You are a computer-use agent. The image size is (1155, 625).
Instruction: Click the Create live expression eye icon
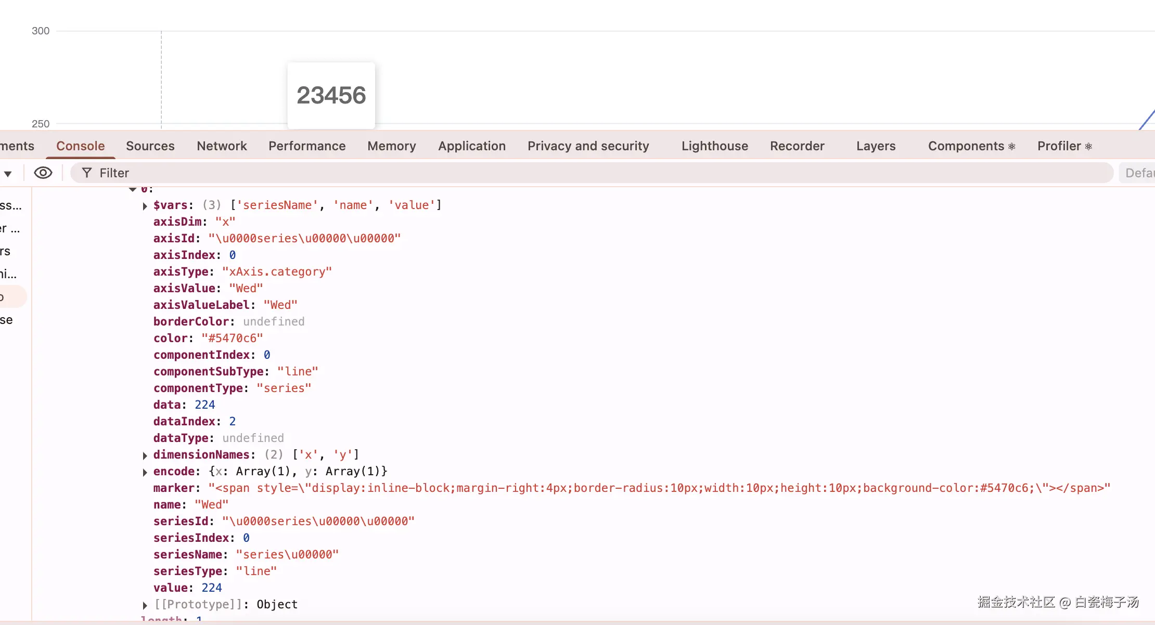coord(43,173)
